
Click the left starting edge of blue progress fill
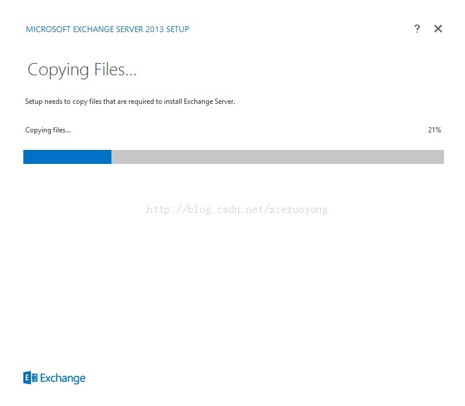click(x=25, y=157)
